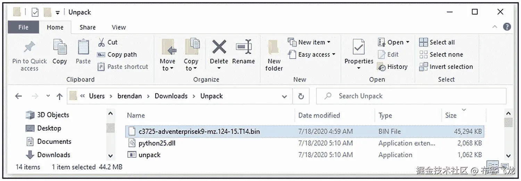
Task: Click the Rename icon
Action: click(243, 47)
